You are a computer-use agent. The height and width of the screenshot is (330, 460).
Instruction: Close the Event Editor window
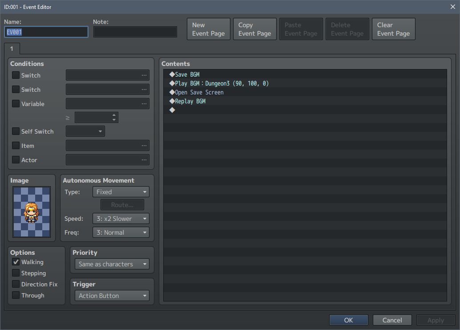point(453,7)
